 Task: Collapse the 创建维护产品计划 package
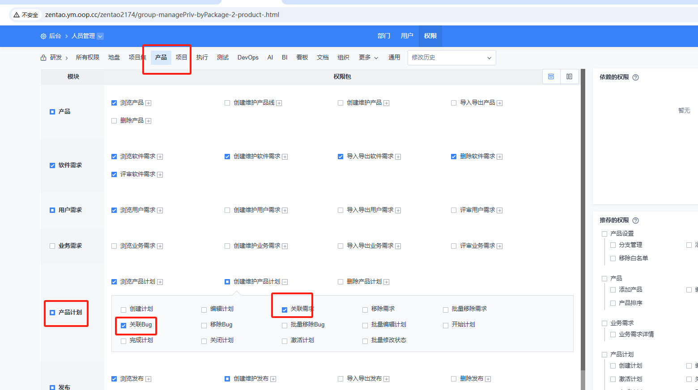click(x=285, y=282)
